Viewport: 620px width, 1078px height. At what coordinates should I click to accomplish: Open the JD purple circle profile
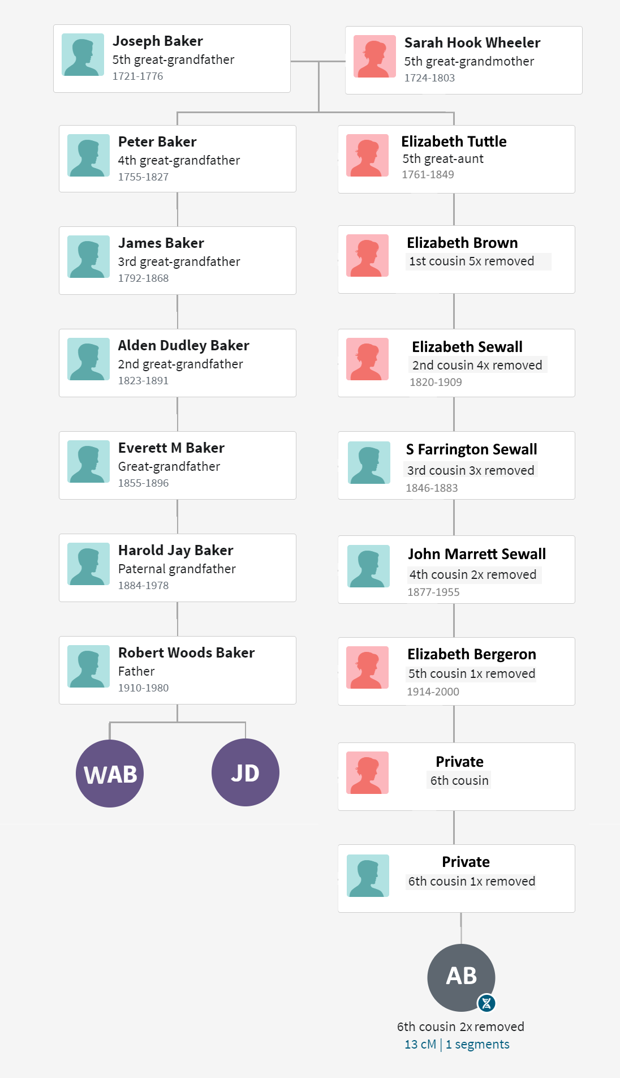click(x=246, y=772)
